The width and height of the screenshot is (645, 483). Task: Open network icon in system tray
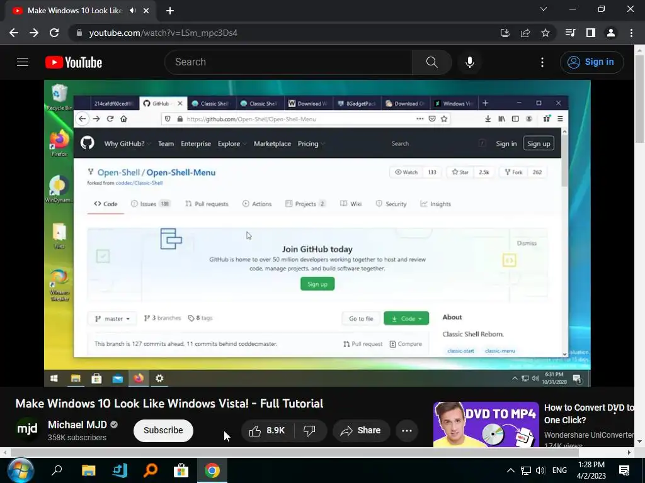pos(526,470)
